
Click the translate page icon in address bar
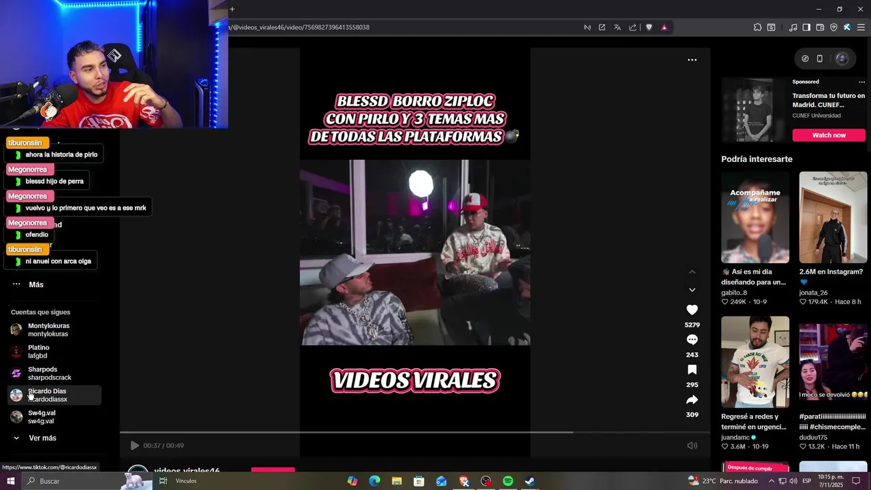(617, 27)
